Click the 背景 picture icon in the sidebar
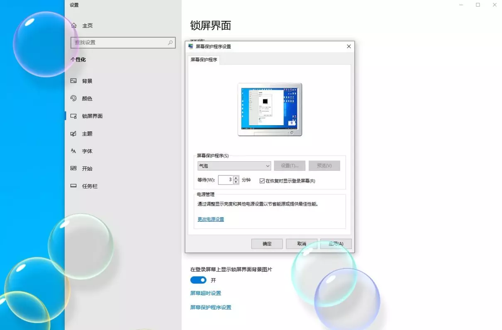502x330 pixels. tap(73, 81)
